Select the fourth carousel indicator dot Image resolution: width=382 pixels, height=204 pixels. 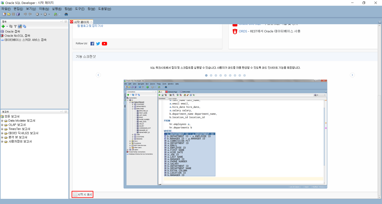221,75
